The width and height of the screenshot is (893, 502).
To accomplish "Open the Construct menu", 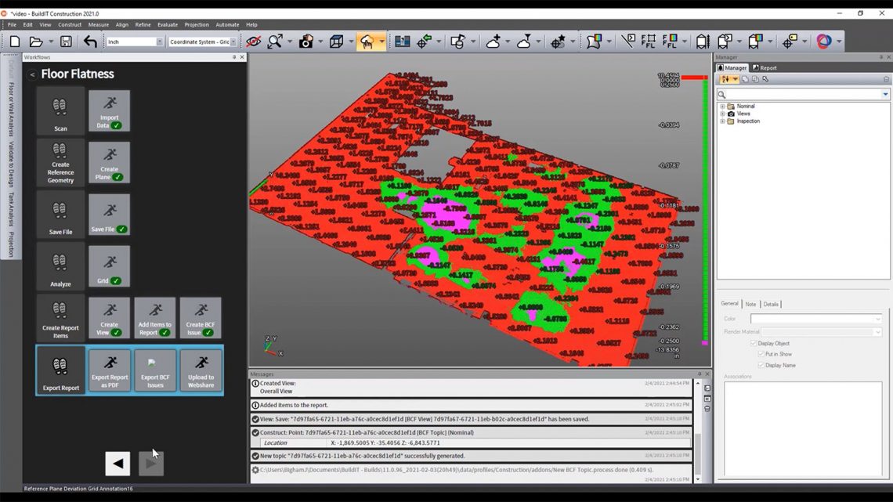I will tap(70, 24).
